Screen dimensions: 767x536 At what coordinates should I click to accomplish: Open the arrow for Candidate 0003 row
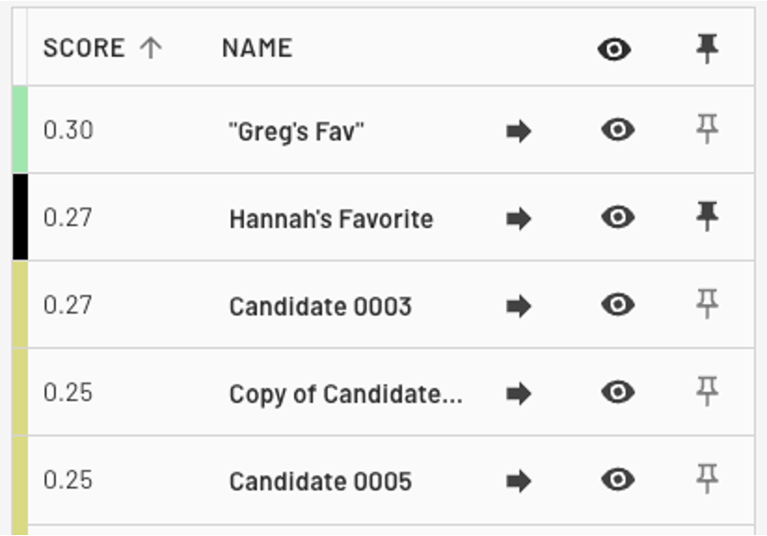pyautogui.click(x=518, y=306)
